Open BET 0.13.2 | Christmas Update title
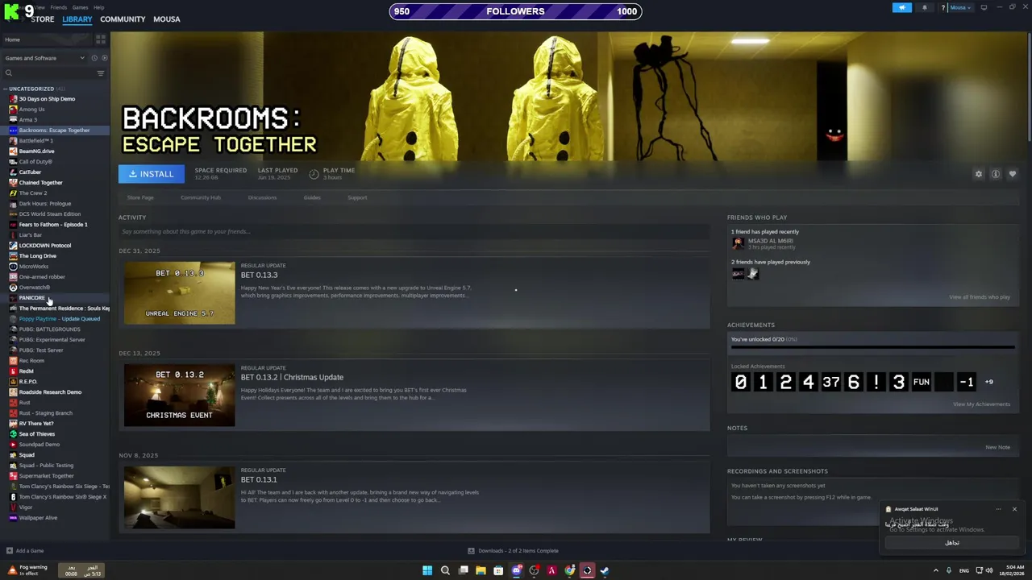 click(292, 377)
